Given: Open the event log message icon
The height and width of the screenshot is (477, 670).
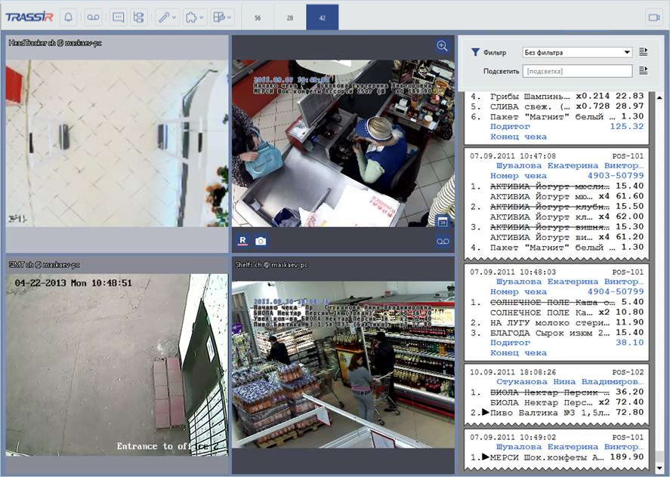Looking at the screenshot, I should click(118, 17).
